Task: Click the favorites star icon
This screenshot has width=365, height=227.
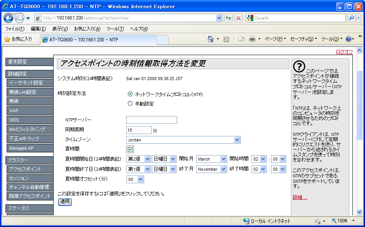Action: tap(7, 39)
